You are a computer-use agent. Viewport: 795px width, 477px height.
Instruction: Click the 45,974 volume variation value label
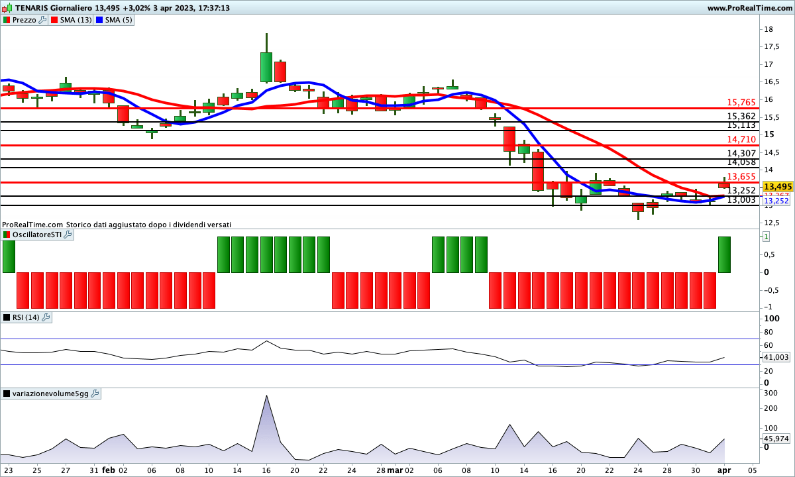tap(776, 439)
